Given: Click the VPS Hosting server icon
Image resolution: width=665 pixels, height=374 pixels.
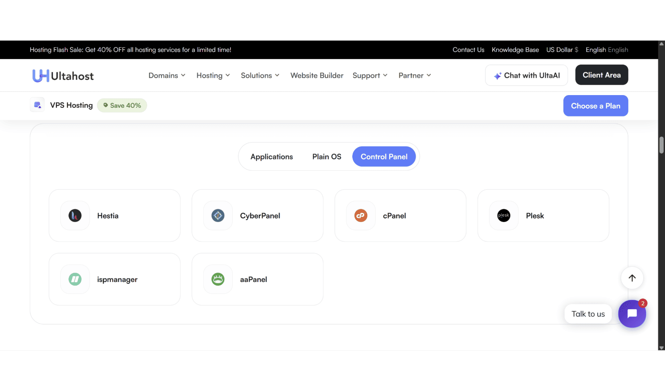Looking at the screenshot, I should coord(37,105).
